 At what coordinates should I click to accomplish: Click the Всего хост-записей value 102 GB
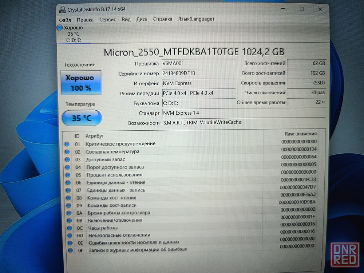(306, 73)
